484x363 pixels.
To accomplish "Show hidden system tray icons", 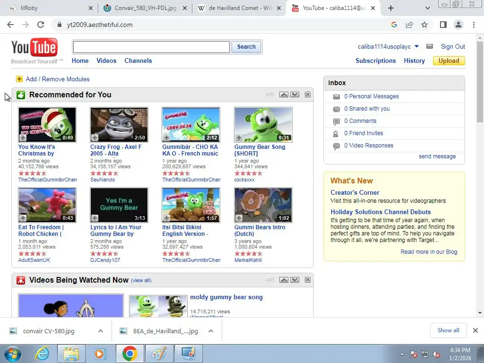I will coord(402,354).
